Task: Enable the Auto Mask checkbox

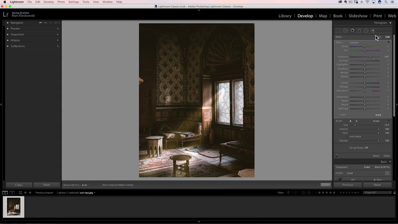Action: tap(347, 137)
